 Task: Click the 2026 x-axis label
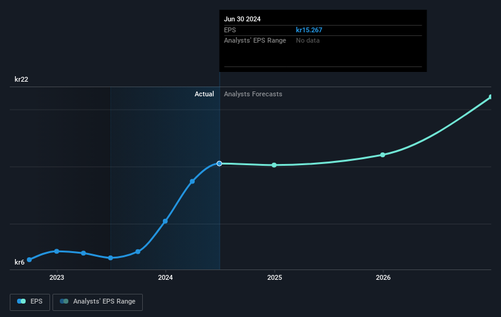(x=383, y=278)
